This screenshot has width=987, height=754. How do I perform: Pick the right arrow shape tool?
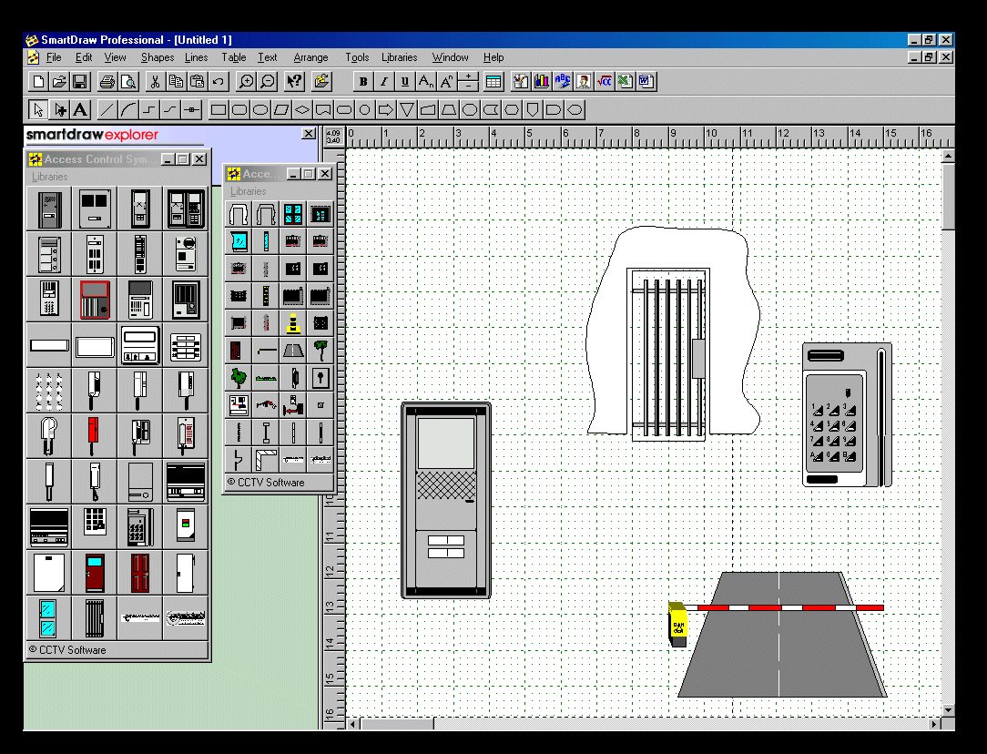tap(386, 110)
